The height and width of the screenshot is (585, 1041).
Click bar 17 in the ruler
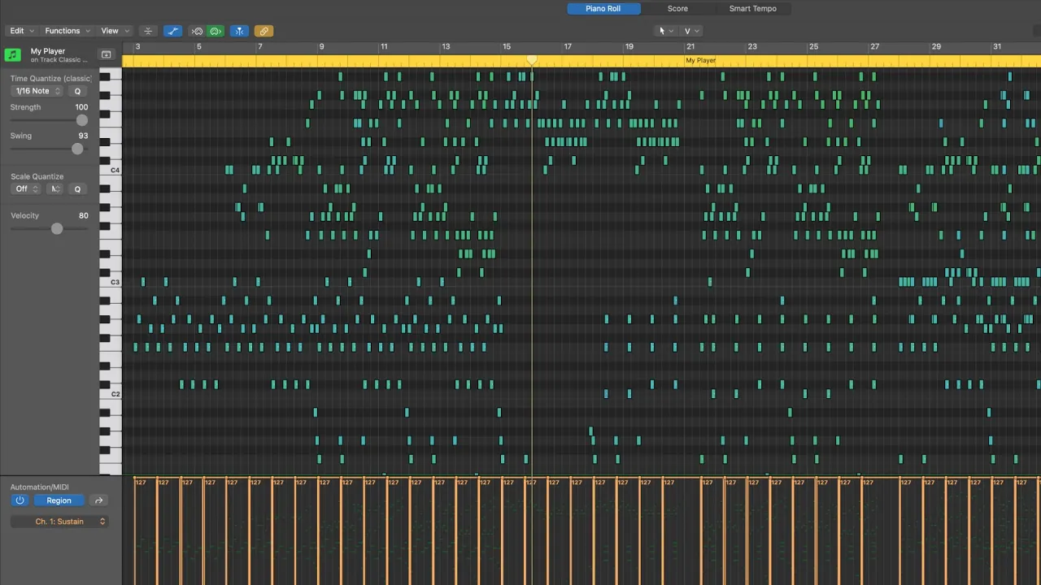[568, 46]
